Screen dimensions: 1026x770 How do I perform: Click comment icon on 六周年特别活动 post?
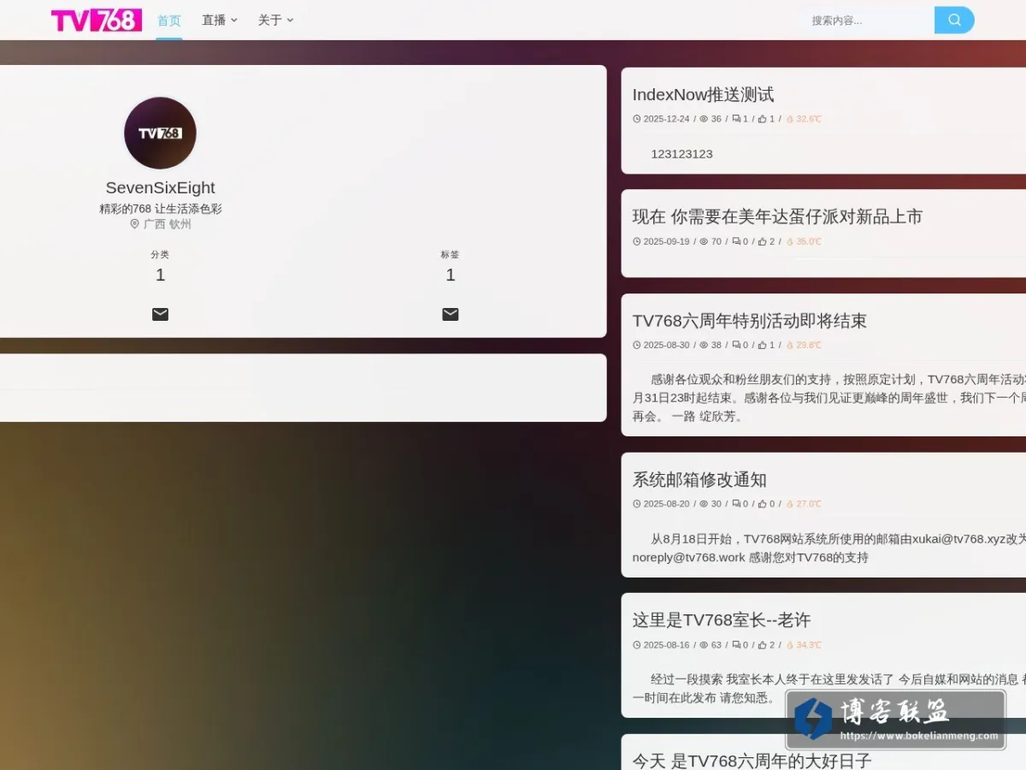[736, 345]
